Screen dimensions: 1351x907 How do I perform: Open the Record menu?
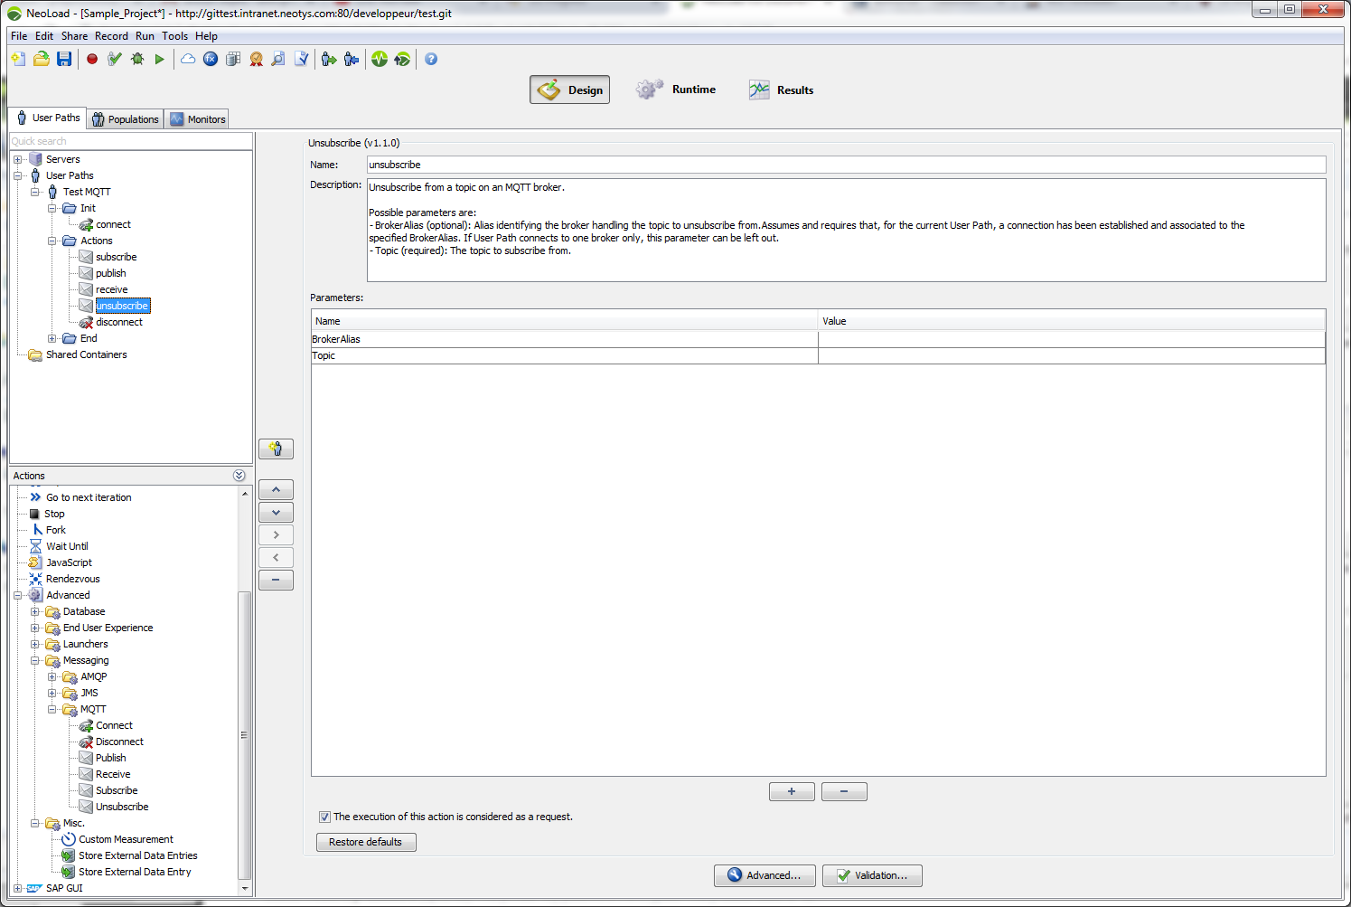click(111, 36)
